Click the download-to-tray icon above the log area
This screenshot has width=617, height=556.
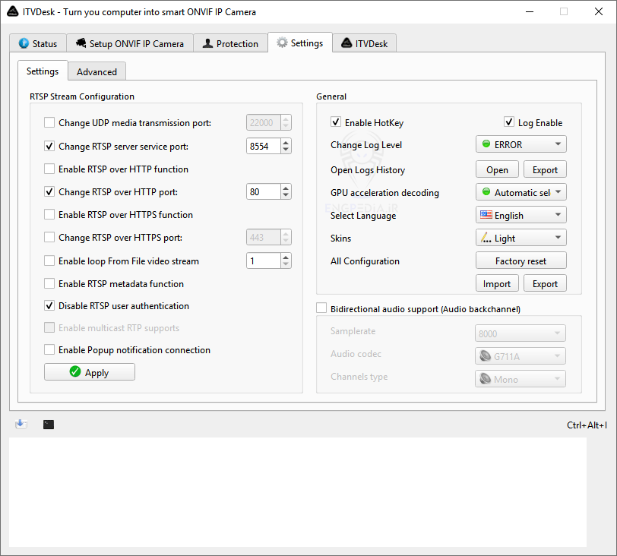(21, 424)
